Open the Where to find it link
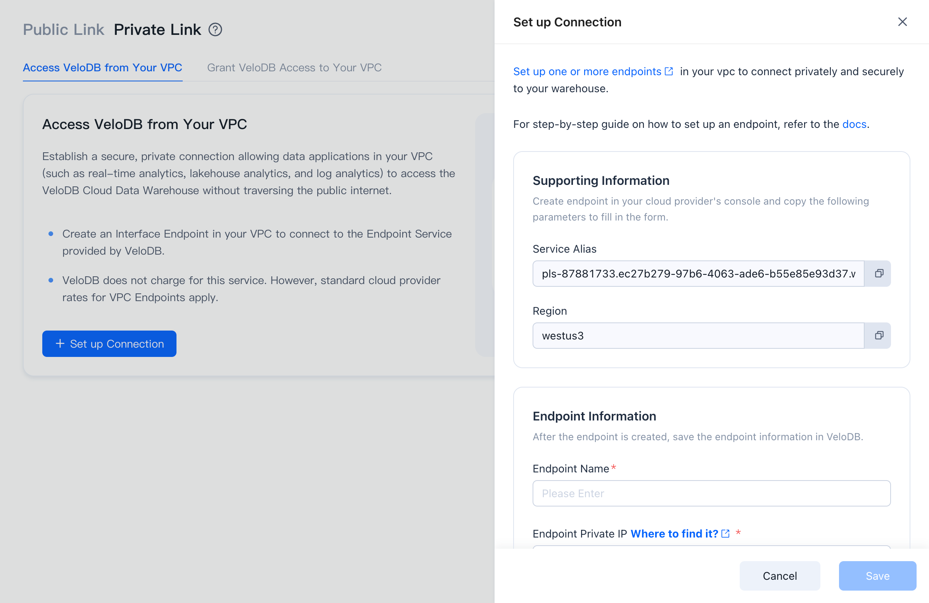The image size is (929, 603). [x=675, y=534]
